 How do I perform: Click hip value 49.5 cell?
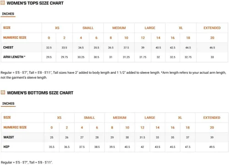(212, 147)
